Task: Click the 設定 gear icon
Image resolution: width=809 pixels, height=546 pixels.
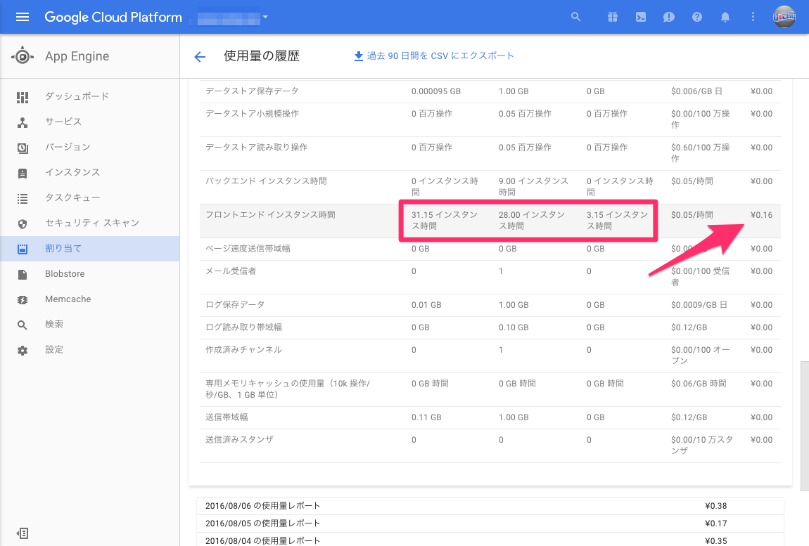Action: pos(23,350)
